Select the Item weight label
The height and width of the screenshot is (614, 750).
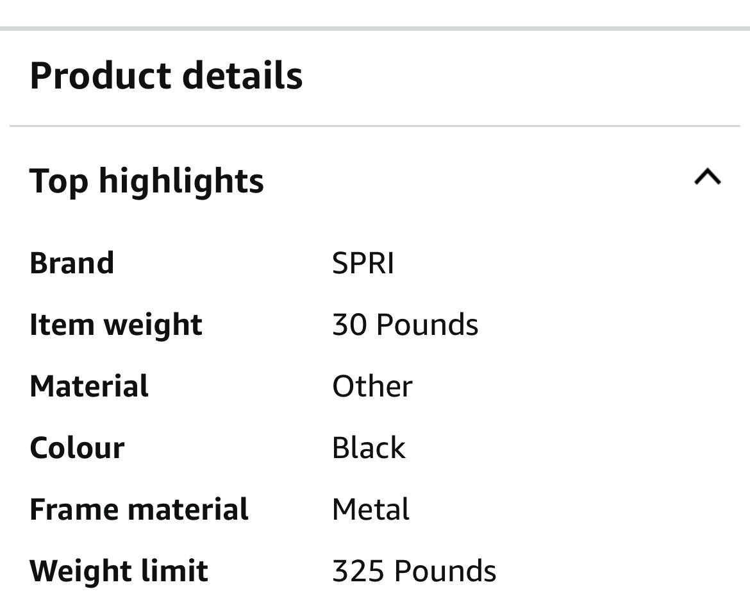(x=116, y=325)
